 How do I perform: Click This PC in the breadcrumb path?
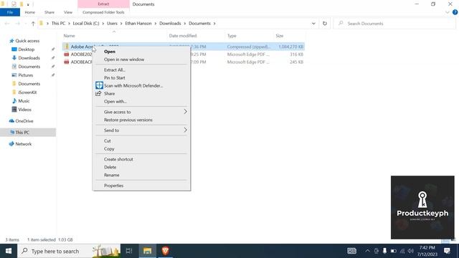[x=58, y=24]
